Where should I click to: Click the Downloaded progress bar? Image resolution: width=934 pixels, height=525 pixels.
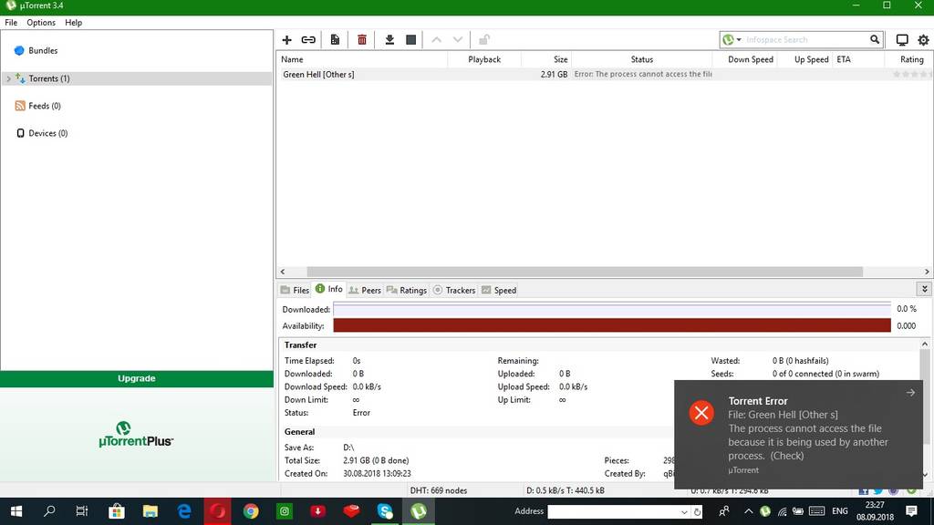[x=612, y=309]
